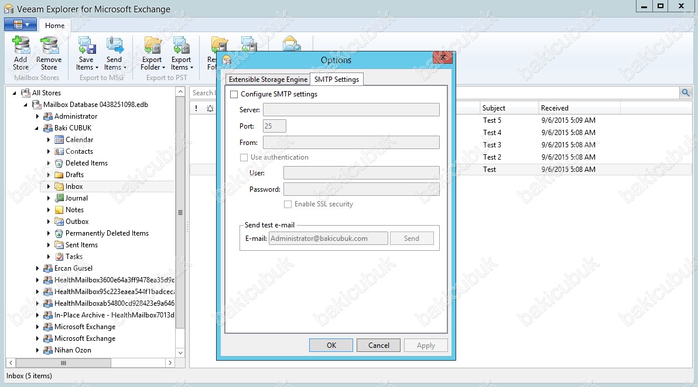Expand the Calendar folder node

[x=49, y=140]
